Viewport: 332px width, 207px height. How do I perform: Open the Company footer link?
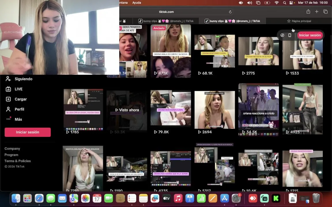[x=12, y=149]
